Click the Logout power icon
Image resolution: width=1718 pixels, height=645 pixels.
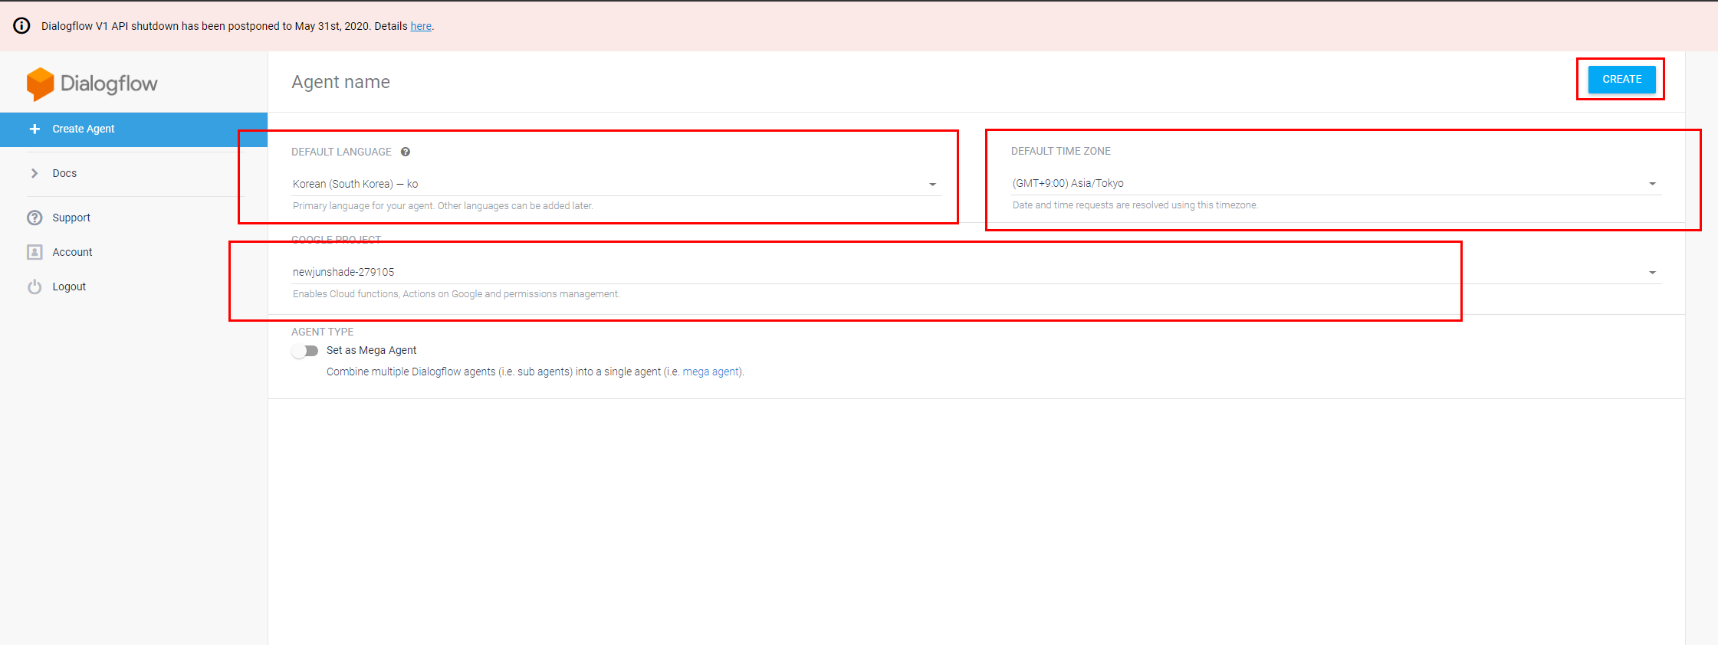[34, 286]
